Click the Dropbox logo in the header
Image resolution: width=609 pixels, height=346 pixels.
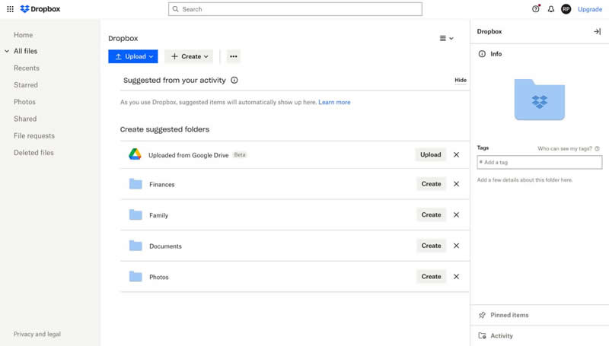click(40, 9)
